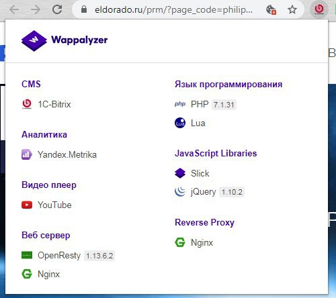Click the YouTube play icon

click(27, 205)
